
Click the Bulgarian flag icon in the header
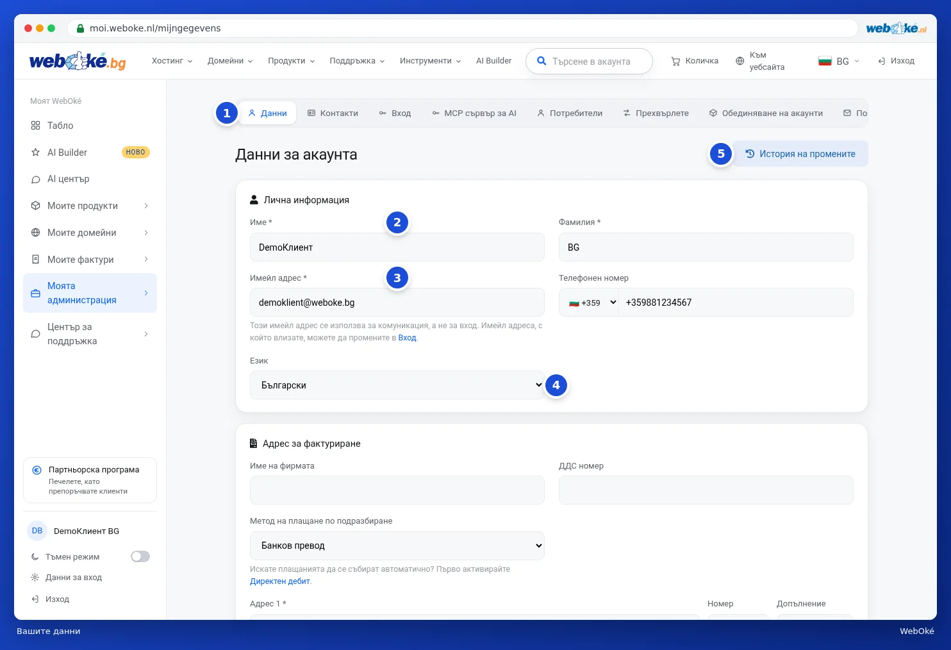pos(825,61)
